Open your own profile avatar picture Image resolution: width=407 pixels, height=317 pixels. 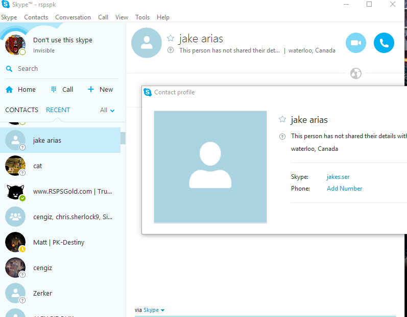tap(15, 45)
